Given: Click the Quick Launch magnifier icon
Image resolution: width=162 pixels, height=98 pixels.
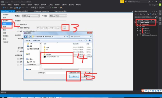Looking at the screenshot, I should [x=149, y=2].
